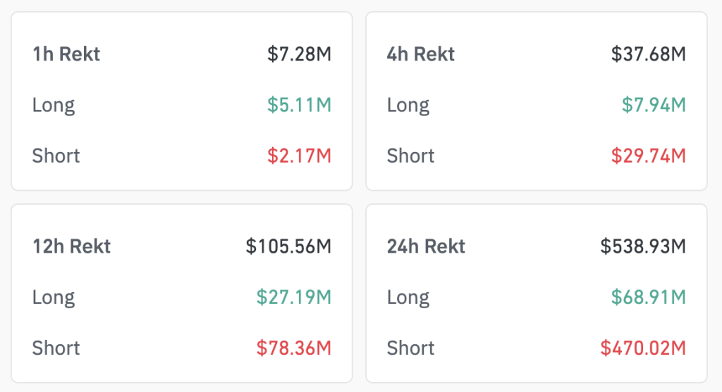Select the 1h Short $2.17M value
This screenshot has height=392, width=722.
pos(299,156)
